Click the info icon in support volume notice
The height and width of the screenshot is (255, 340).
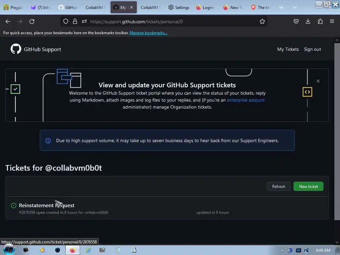48,141
